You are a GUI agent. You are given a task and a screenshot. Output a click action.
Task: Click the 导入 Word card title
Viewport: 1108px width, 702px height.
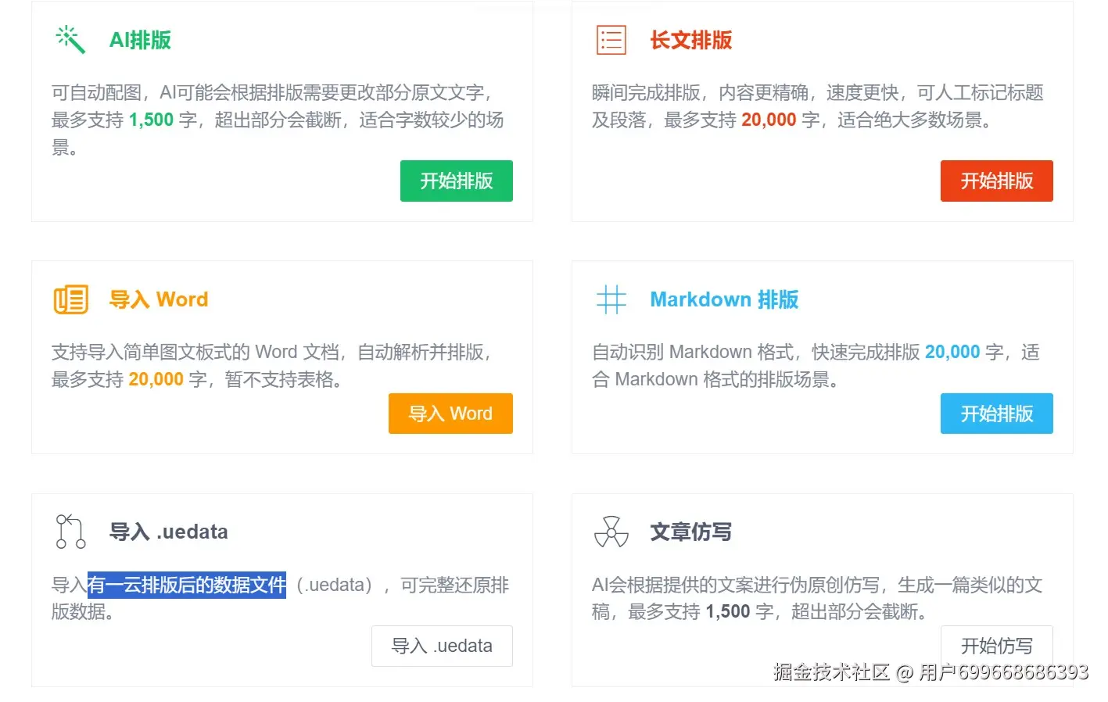159,299
